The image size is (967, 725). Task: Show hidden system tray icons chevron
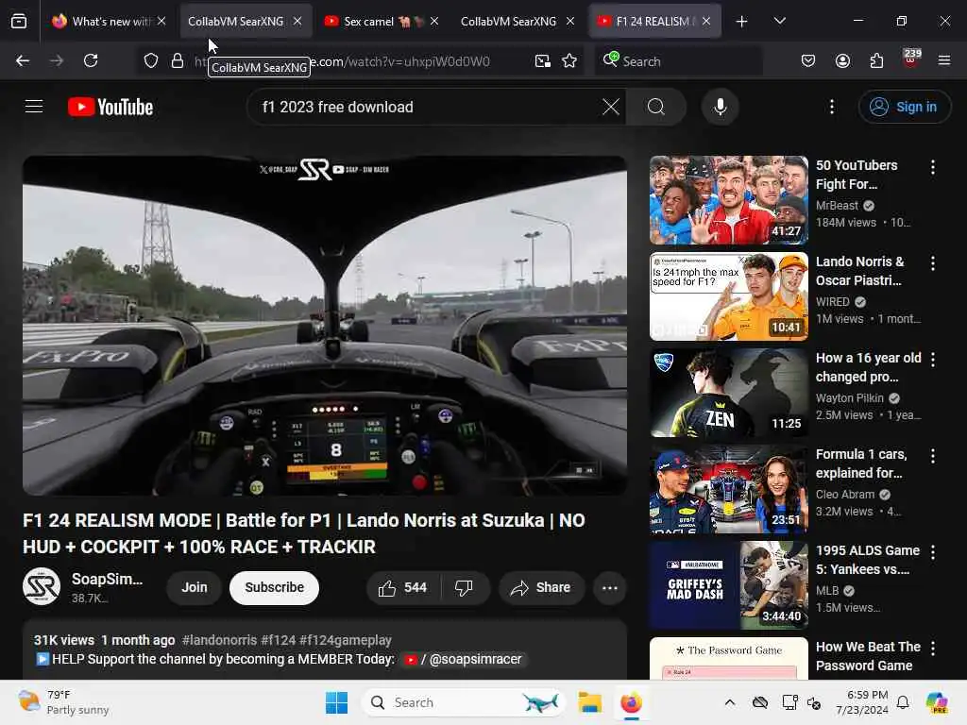tap(730, 702)
